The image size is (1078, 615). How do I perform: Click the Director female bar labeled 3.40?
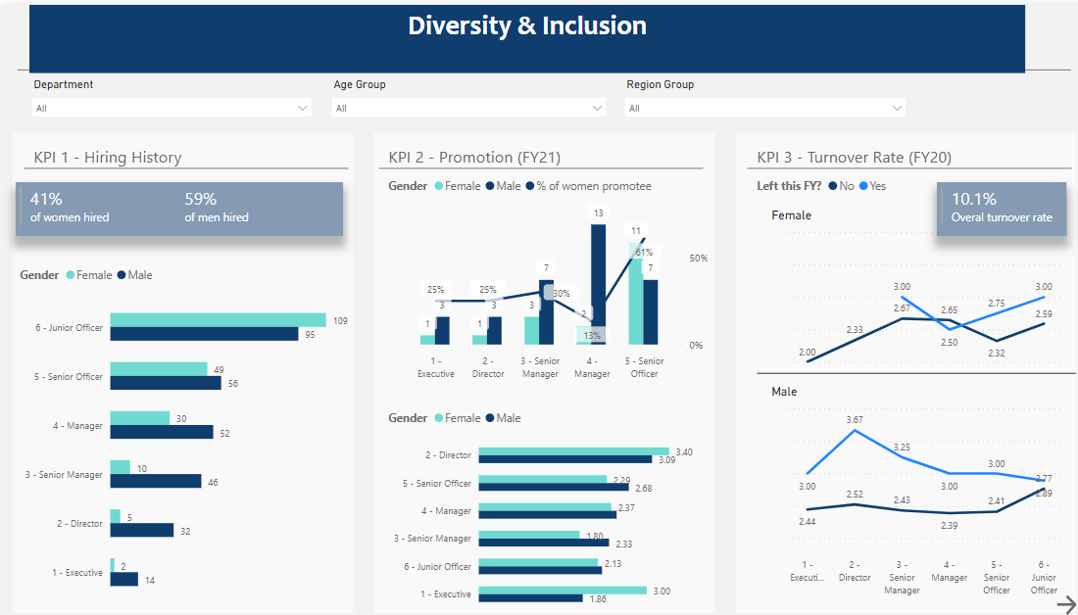[573, 450]
